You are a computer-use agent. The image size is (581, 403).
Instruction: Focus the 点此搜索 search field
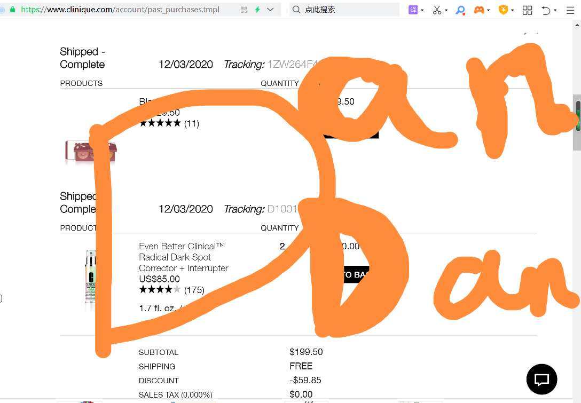pos(344,10)
